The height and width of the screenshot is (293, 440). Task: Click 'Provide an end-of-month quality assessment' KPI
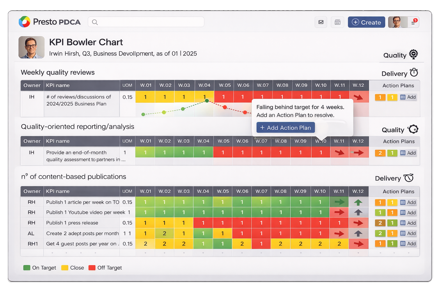(x=86, y=156)
